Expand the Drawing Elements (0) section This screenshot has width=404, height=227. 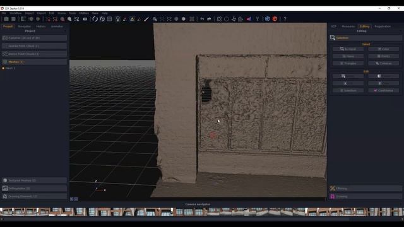[34, 196]
